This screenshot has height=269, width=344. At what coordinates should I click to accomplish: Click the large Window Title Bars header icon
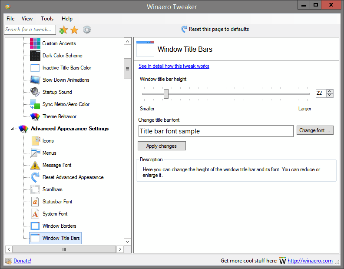click(x=145, y=49)
